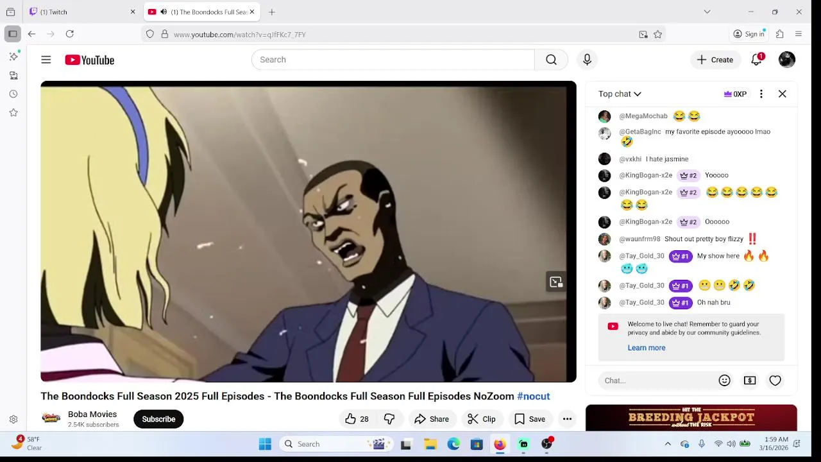Close the live chat panel
Viewport: 821px width, 462px height.
click(783, 94)
